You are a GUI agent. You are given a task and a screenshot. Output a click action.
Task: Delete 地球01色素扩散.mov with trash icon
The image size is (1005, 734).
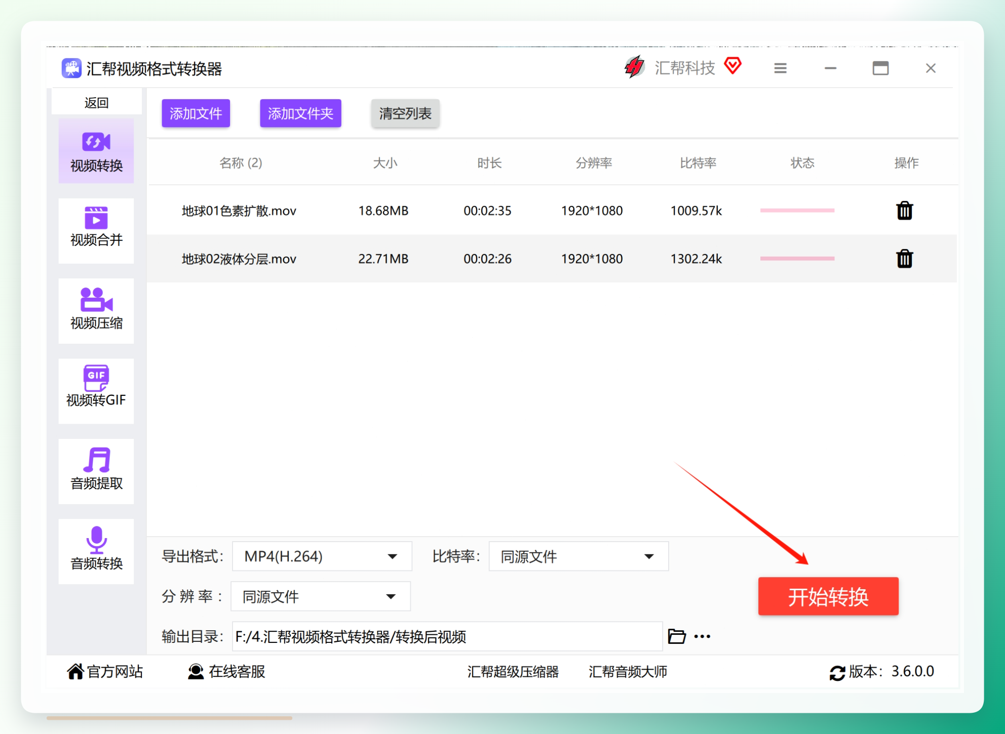(905, 211)
